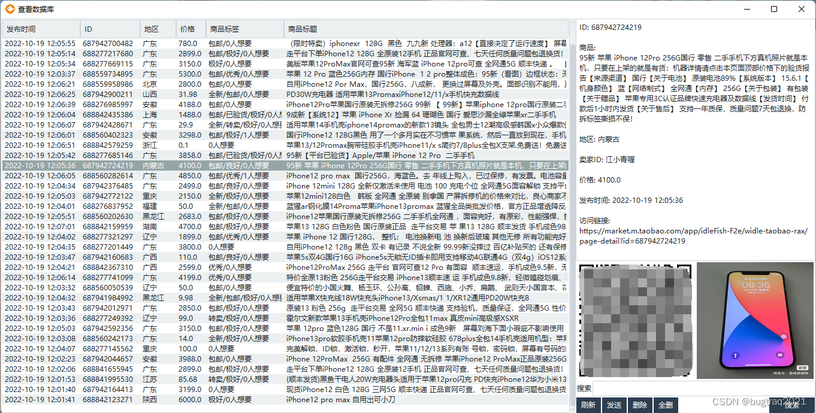816x413 pixels.
Task: Select row with ID 688841995530 from 江苏
Action: click(285, 379)
